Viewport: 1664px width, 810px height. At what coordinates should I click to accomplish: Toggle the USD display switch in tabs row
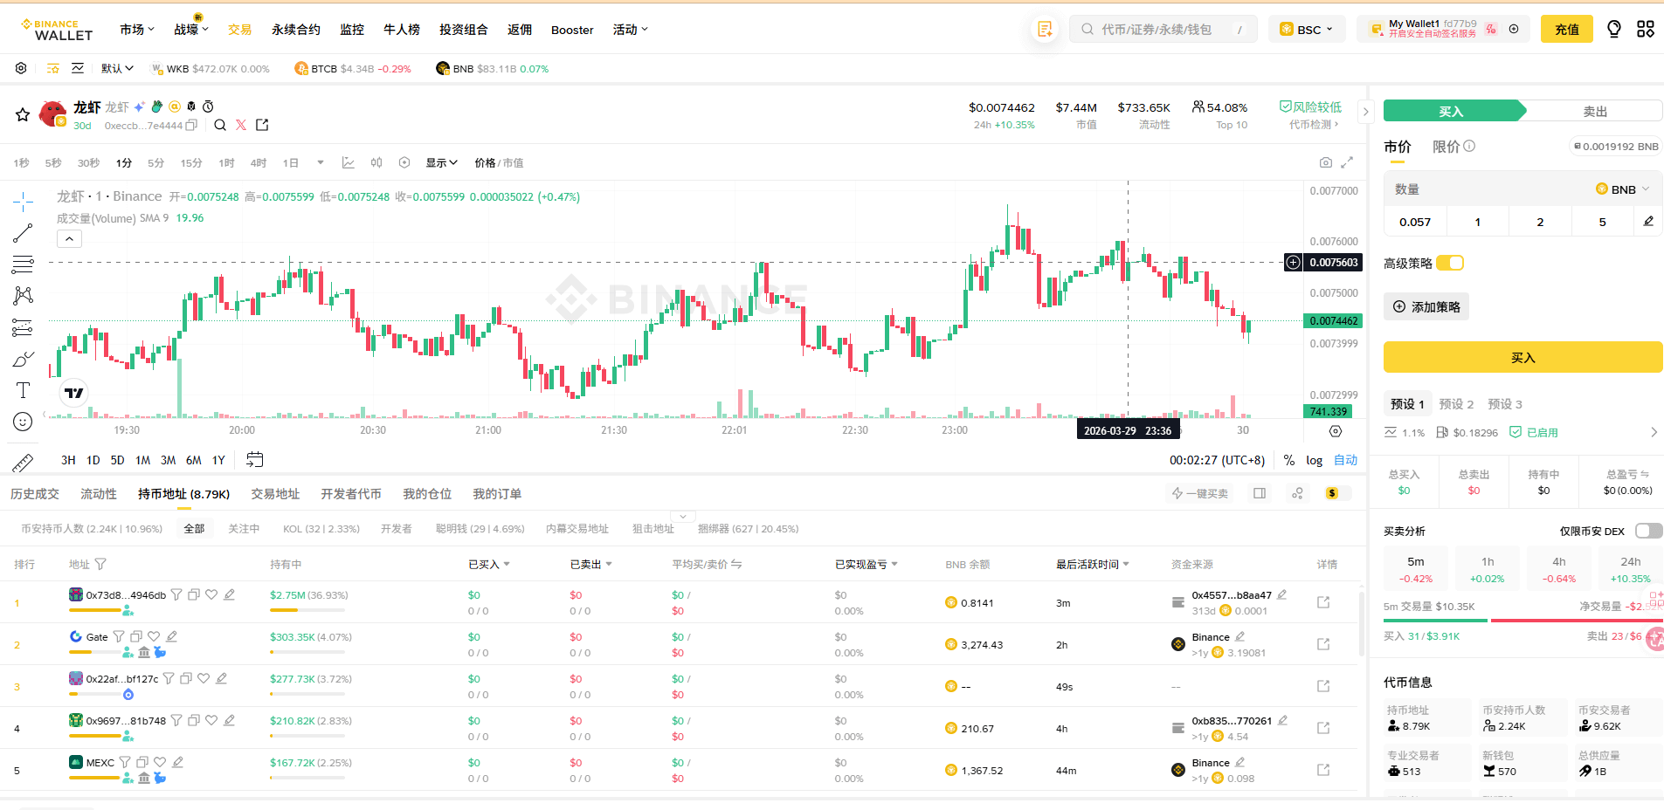coord(1337,493)
